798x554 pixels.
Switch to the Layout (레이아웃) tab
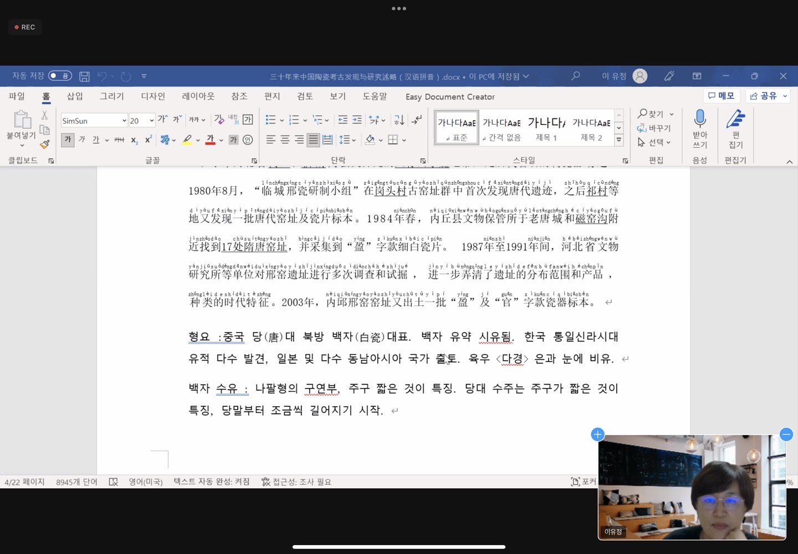(x=198, y=96)
